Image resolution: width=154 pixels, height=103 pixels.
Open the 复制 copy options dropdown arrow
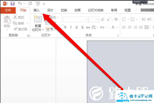coord(27,23)
